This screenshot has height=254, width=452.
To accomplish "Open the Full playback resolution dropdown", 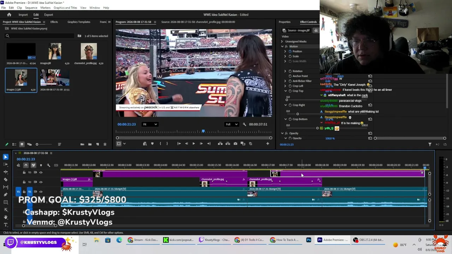I will coord(232,124).
